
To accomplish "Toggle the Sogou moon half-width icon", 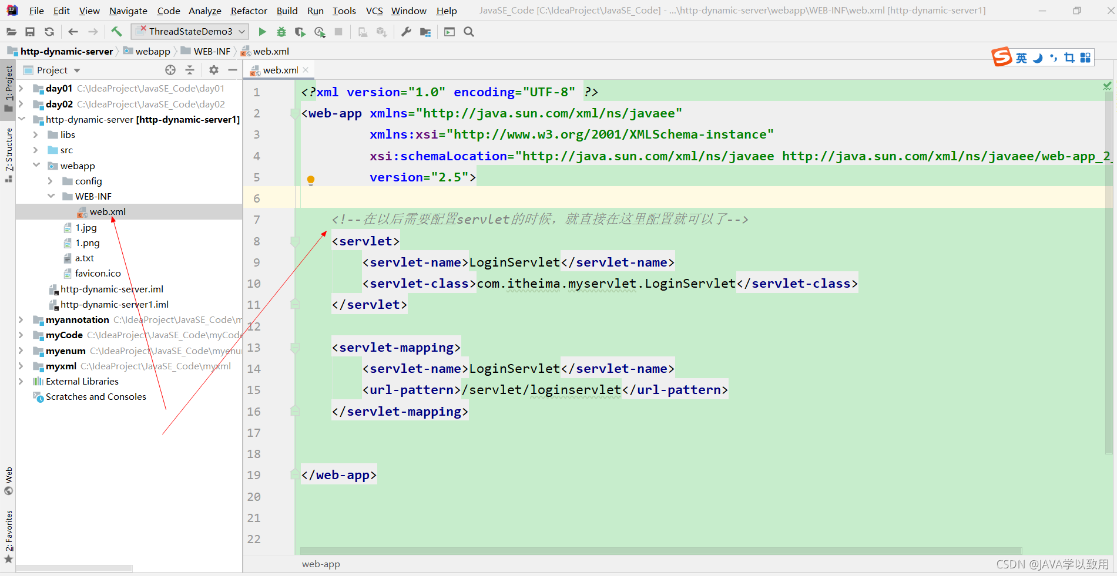I will pyautogui.click(x=1038, y=58).
